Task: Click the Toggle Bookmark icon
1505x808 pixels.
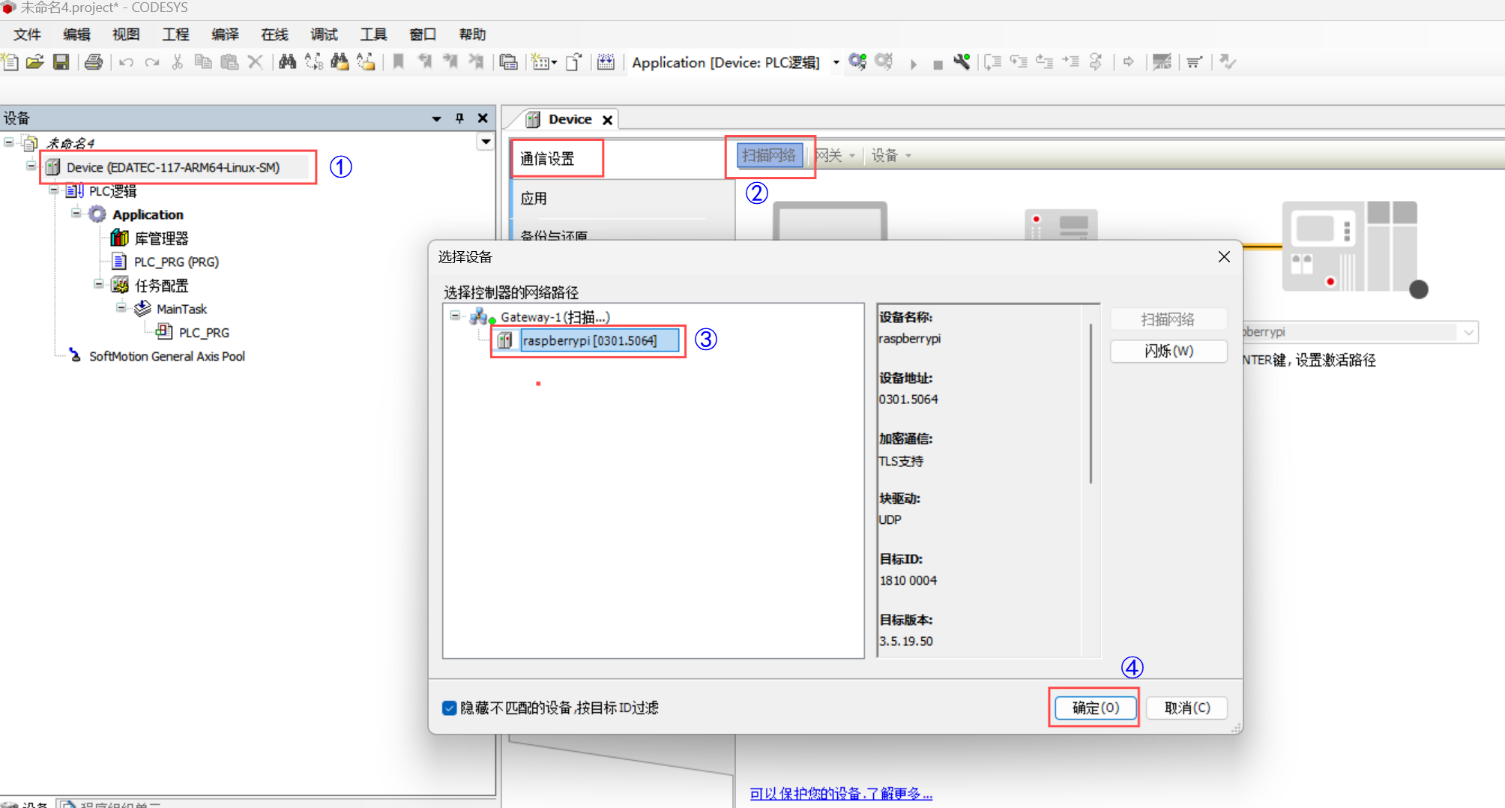Action: tap(399, 62)
